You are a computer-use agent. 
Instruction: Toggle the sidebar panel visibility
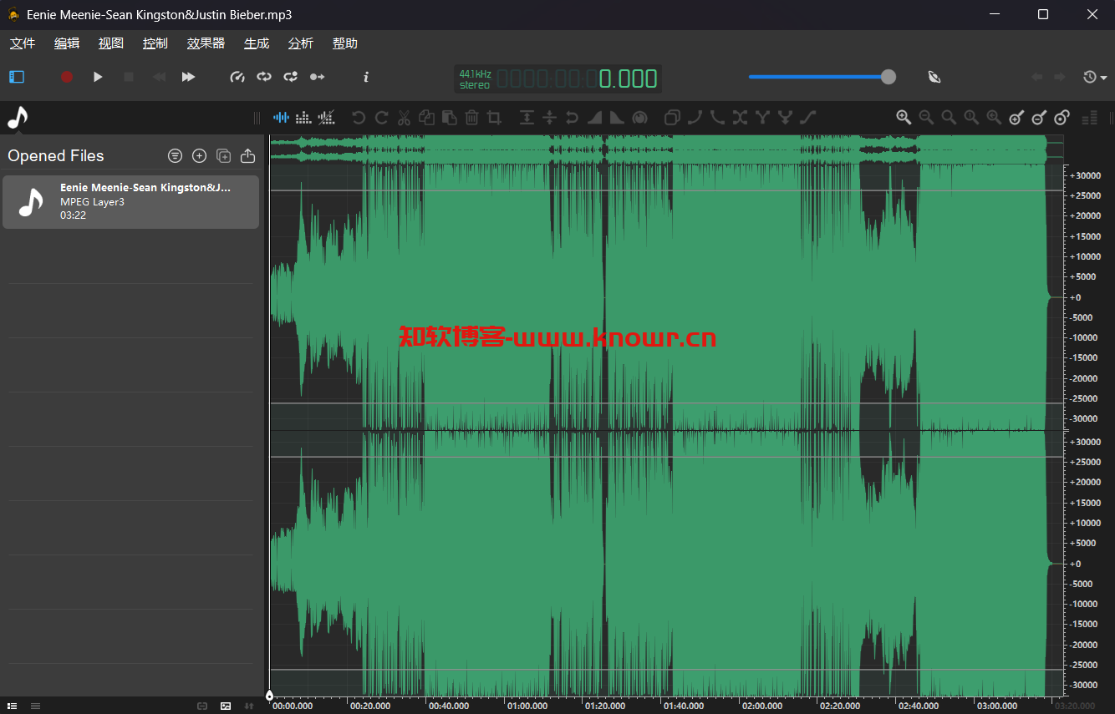(17, 77)
